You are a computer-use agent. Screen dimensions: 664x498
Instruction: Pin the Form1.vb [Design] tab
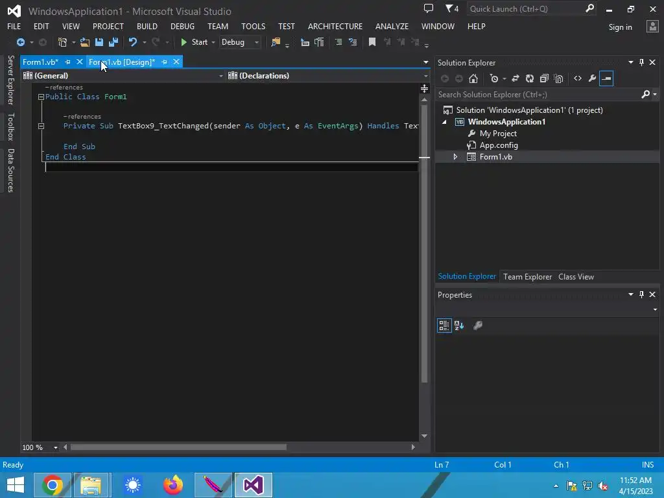pyautogui.click(x=164, y=62)
